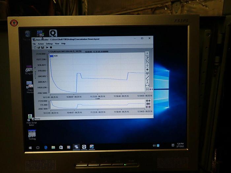Select the axis-scaling chart tool icon
The width and height of the screenshot is (231, 173).
click(147, 62)
